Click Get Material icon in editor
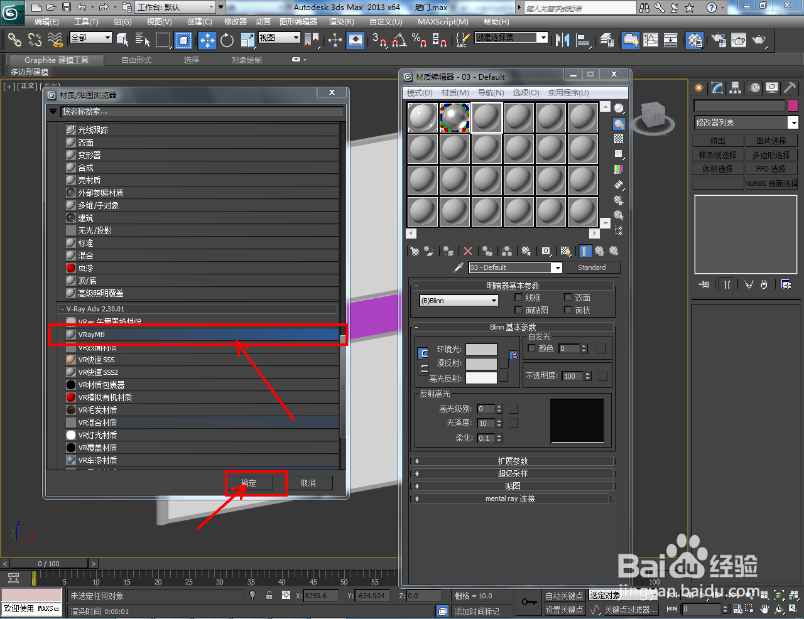804x619 pixels. (415, 251)
